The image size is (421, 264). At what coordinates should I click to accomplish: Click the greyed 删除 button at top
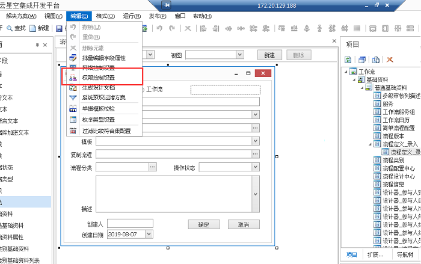pyautogui.click(x=298, y=55)
